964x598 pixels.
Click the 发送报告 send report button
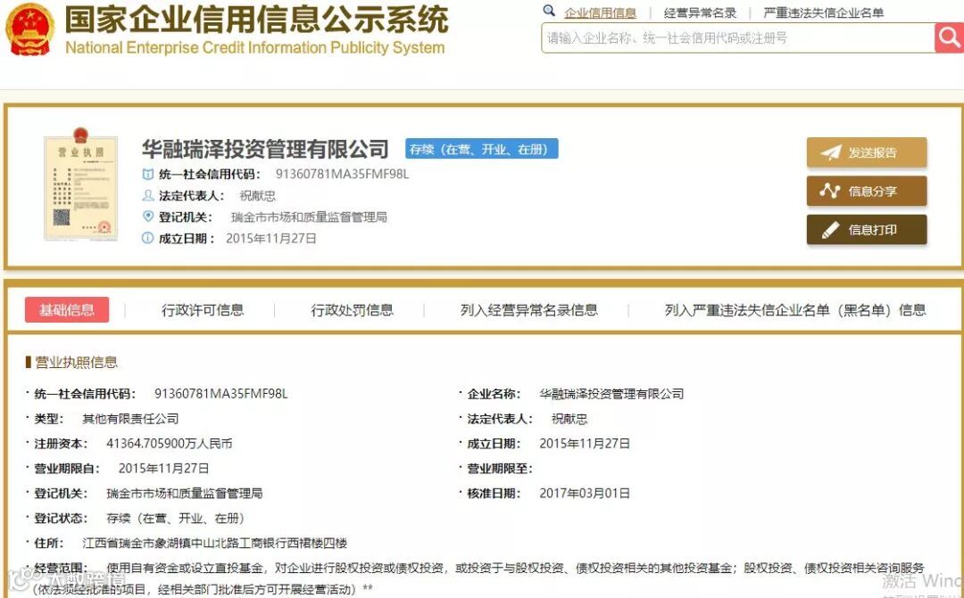tap(866, 152)
